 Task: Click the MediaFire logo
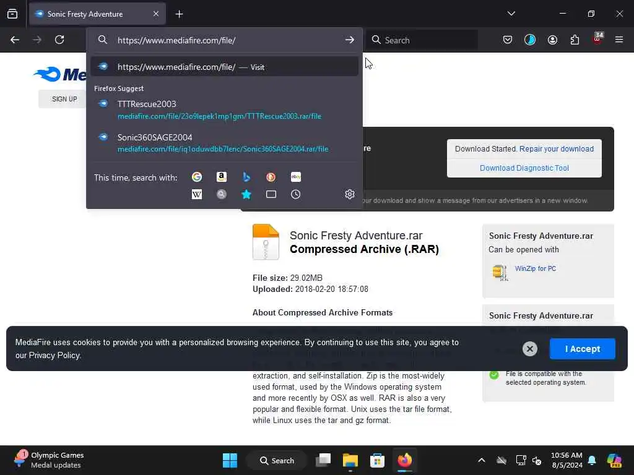[x=61, y=74]
